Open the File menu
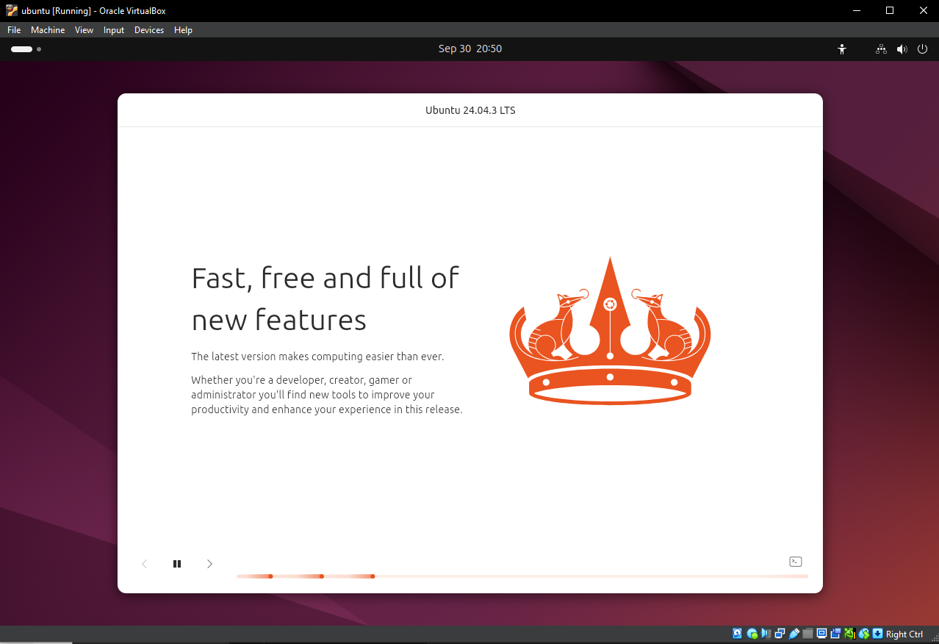The height and width of the screenshot is (644, 939). pos(14,30)
